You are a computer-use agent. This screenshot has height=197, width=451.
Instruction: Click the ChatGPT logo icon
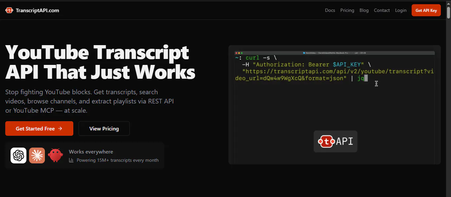[x=18, y=155]
